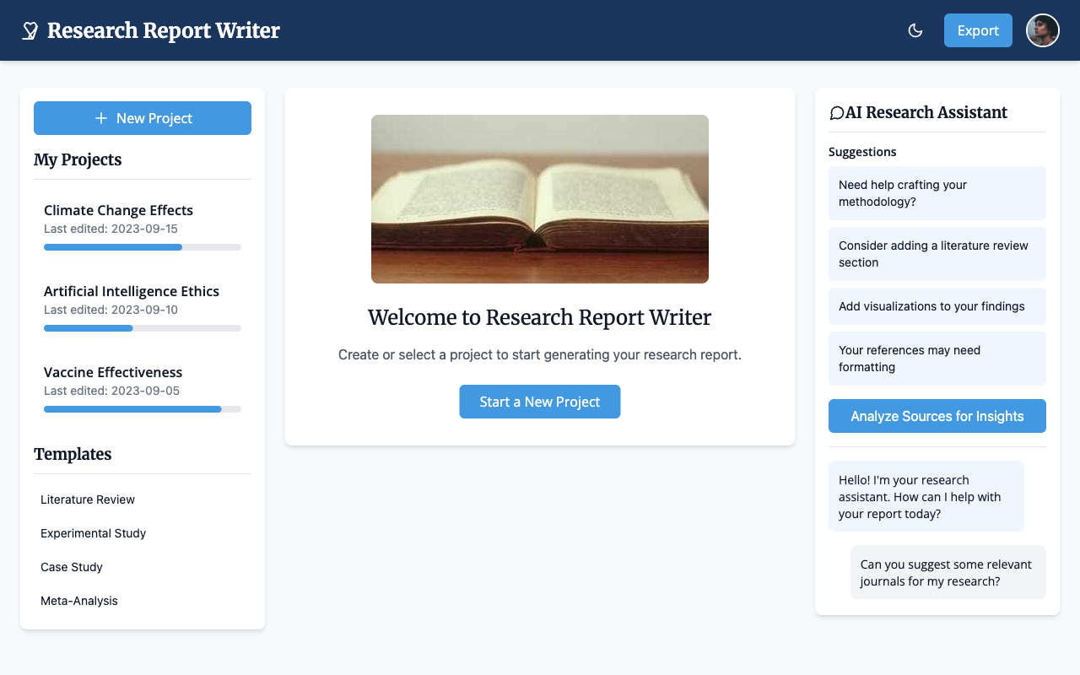1080x675 pixels.
Task: Toggle dark mode using the moon icon
Action: 915,30
